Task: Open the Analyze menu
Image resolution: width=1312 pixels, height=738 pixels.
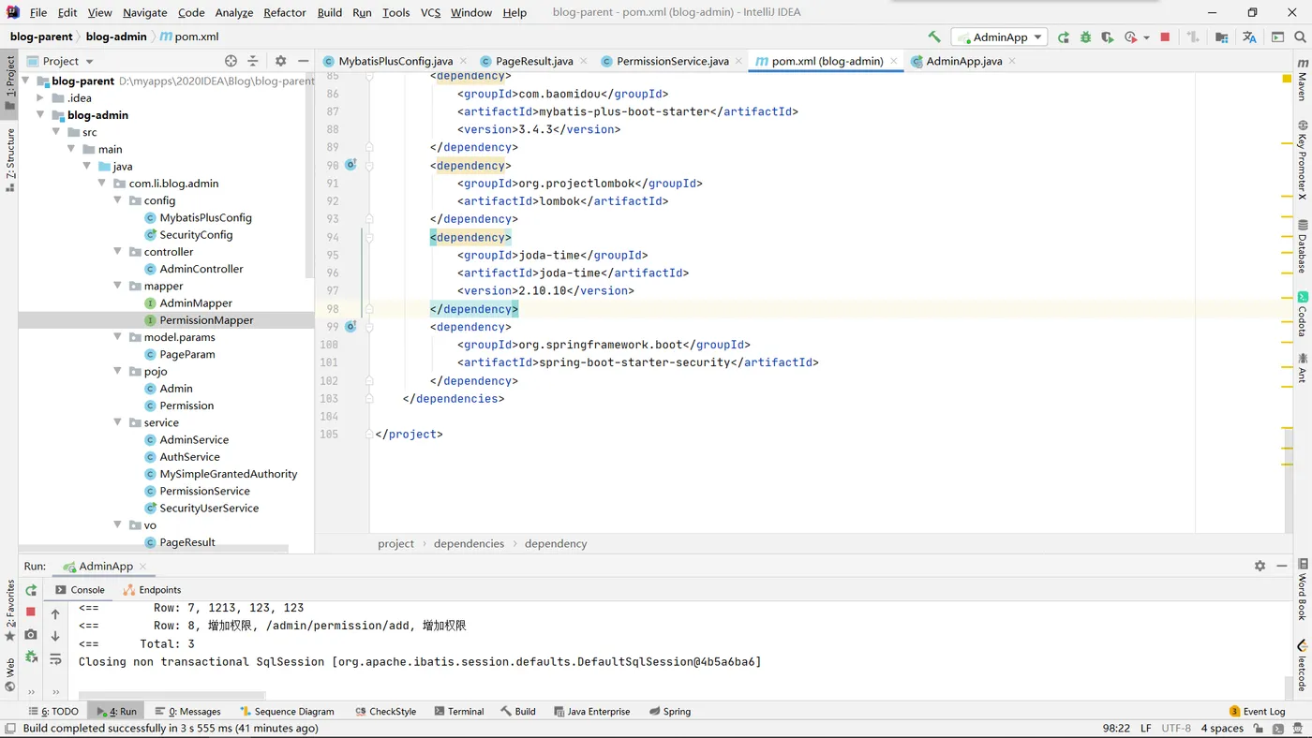Action: [x=233, y=12]
